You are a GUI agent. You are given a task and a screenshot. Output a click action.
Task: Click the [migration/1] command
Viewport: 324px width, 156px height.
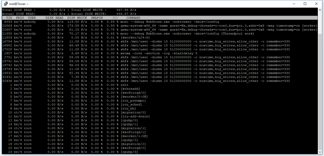coord(133,128)
